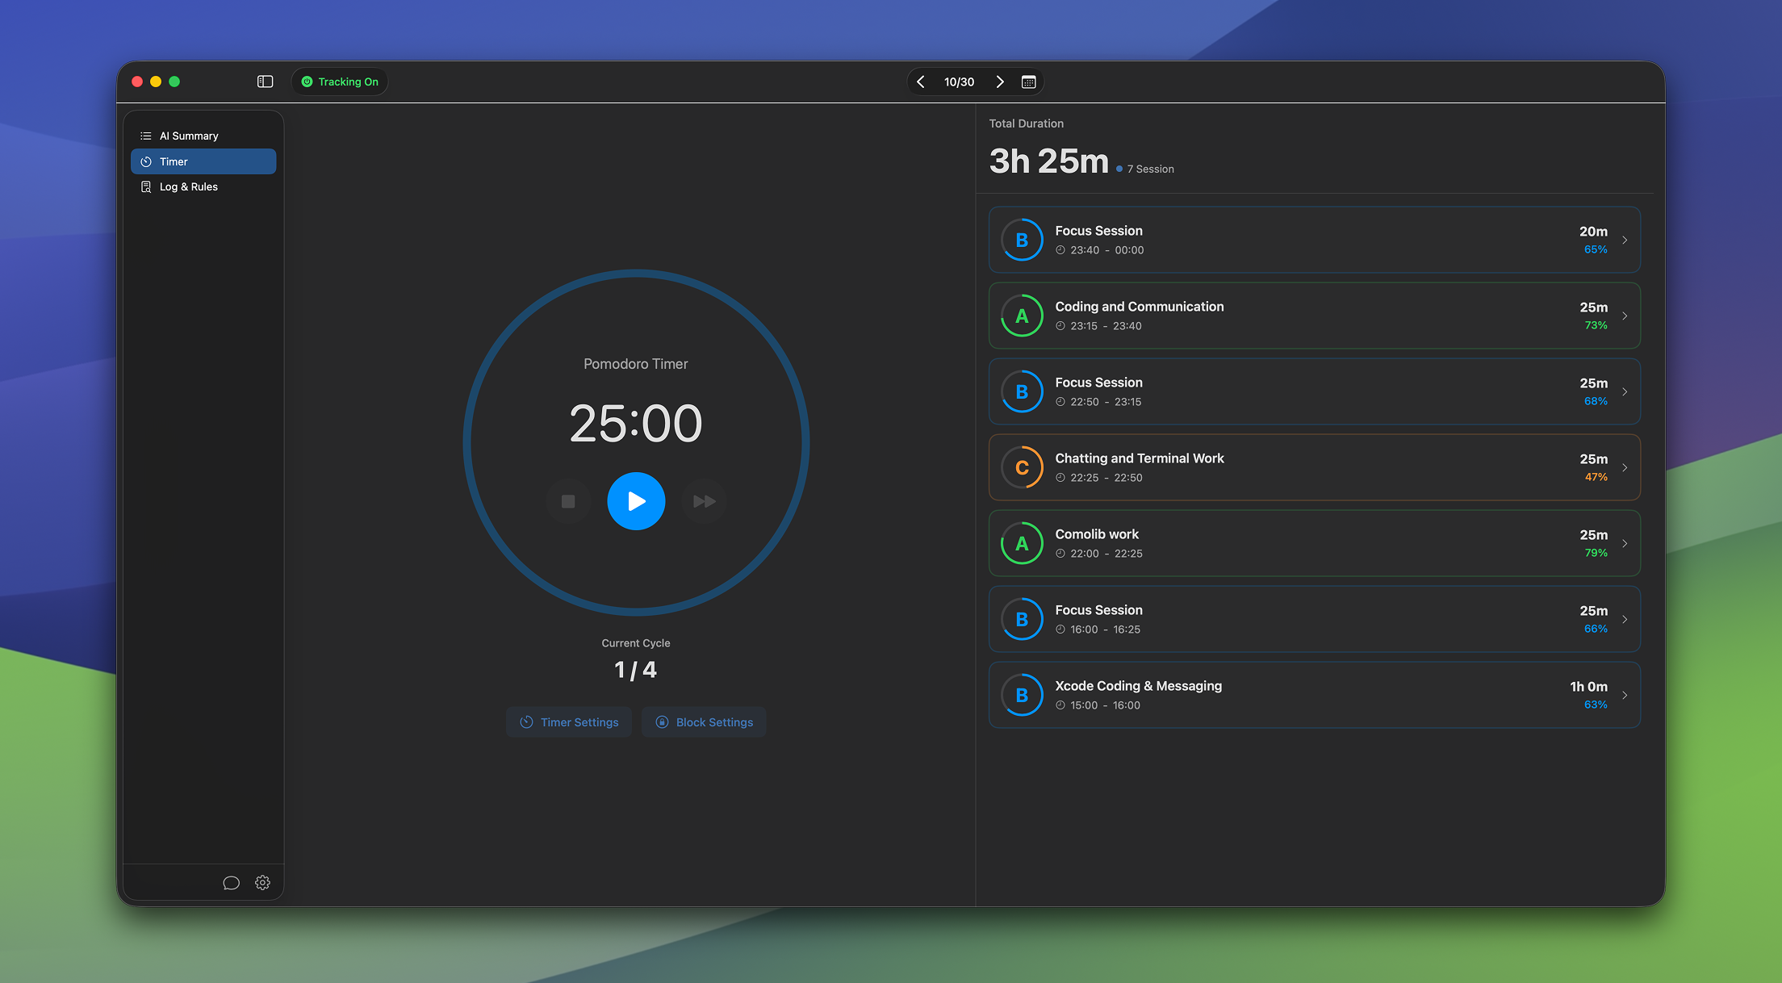This screenshot has width=1782, height=983.
Task: Start the Pomodoro timer with play button
Action: tap(636, 501)
